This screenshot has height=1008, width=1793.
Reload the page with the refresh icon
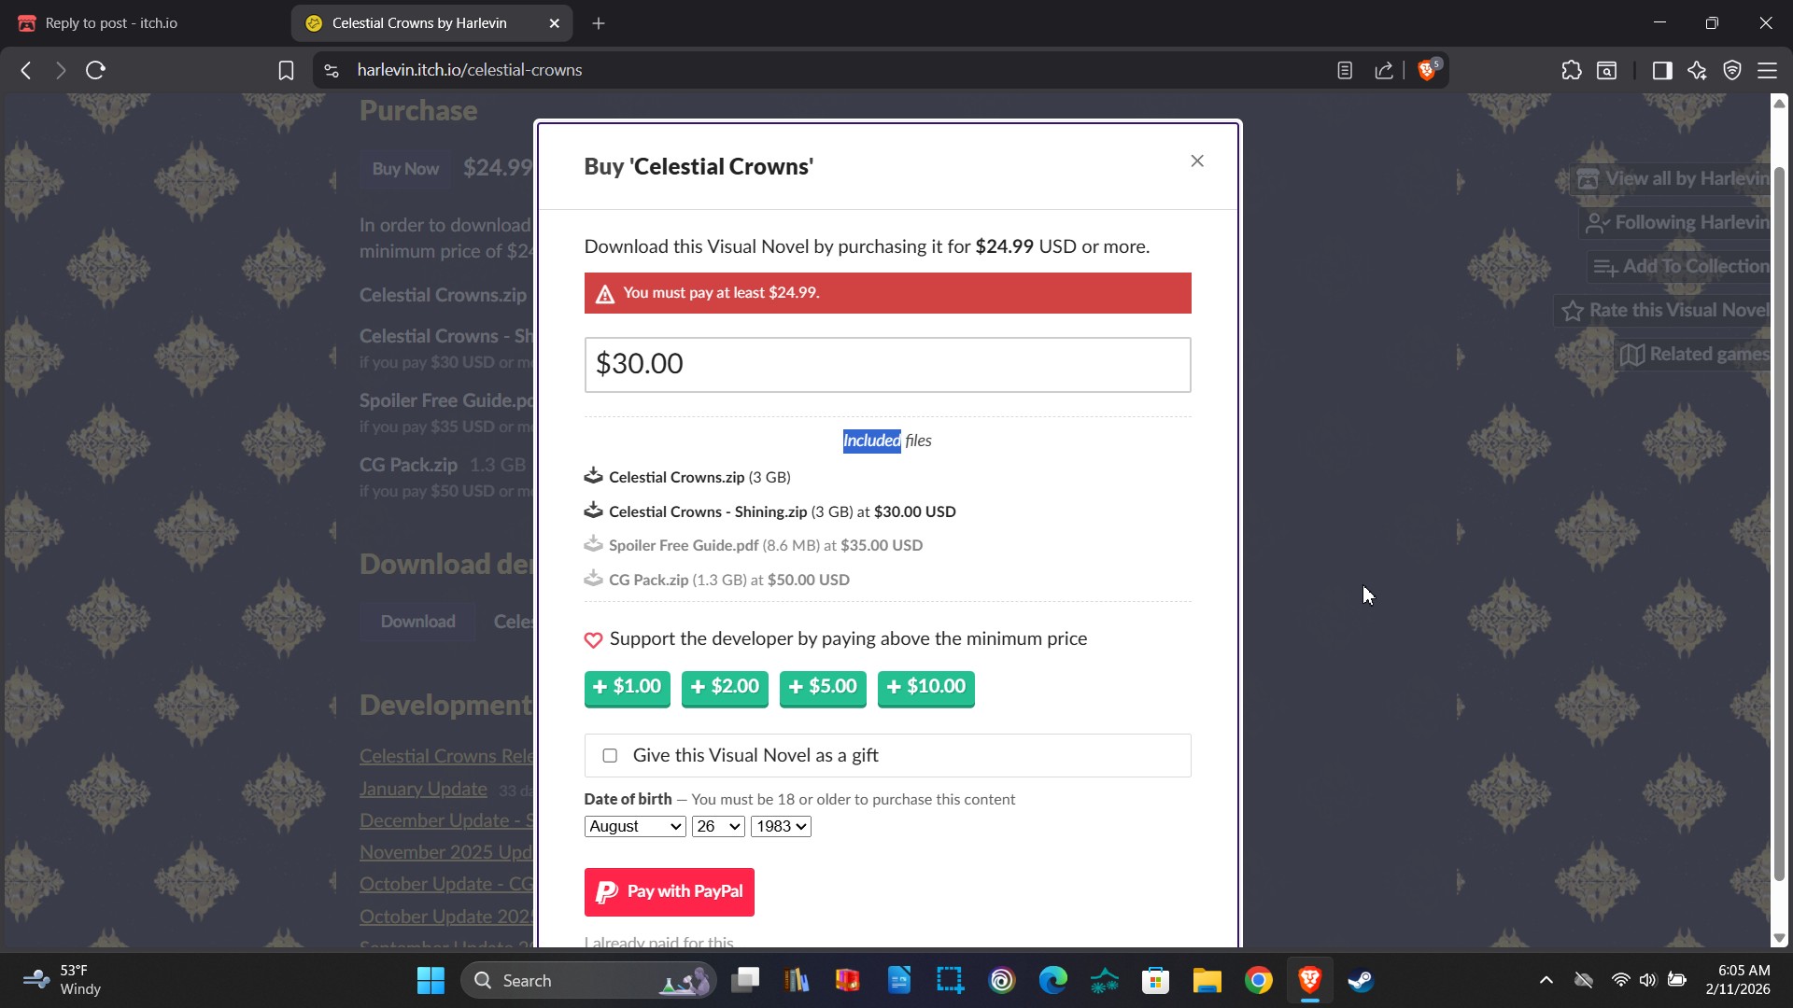tap(95, 70)
